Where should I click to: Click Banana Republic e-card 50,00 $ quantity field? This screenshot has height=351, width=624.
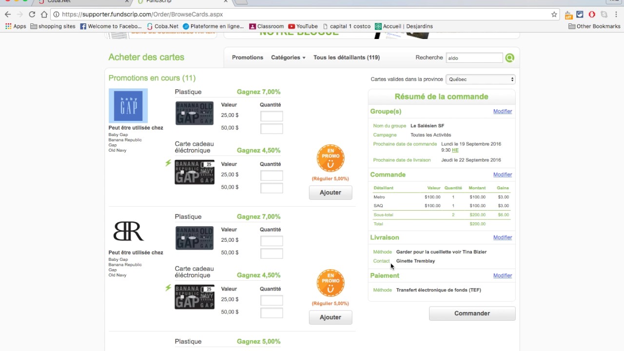point(272,313)
